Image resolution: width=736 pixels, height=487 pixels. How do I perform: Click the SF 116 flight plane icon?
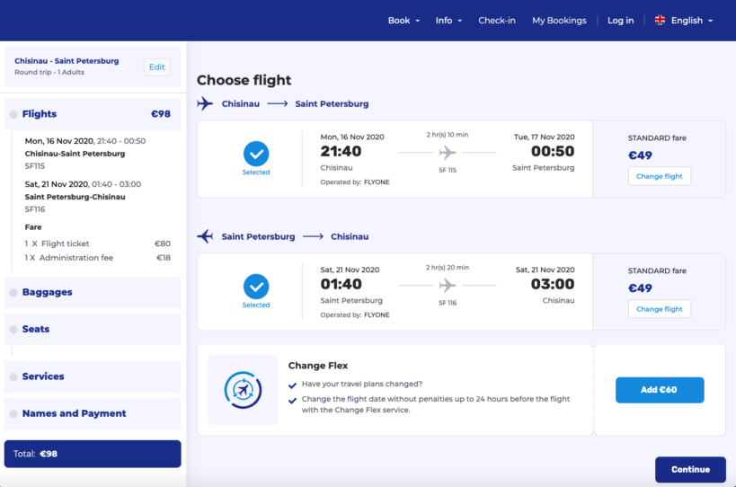coord(447,285)
